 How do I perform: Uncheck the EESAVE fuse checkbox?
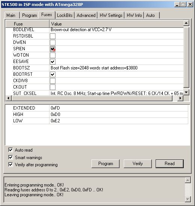(x=52, y=62)
